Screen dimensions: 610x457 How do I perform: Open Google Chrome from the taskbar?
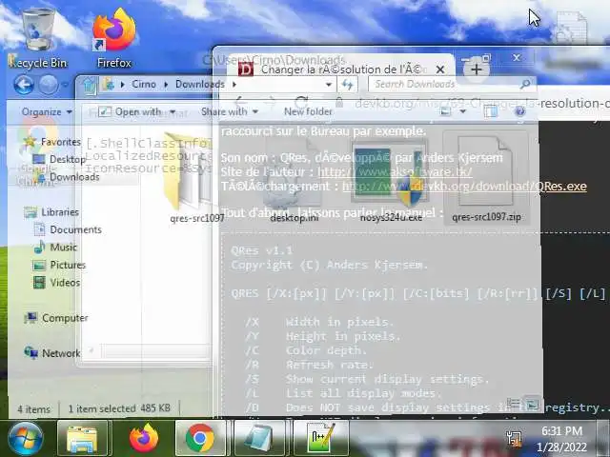coord(200,439)
